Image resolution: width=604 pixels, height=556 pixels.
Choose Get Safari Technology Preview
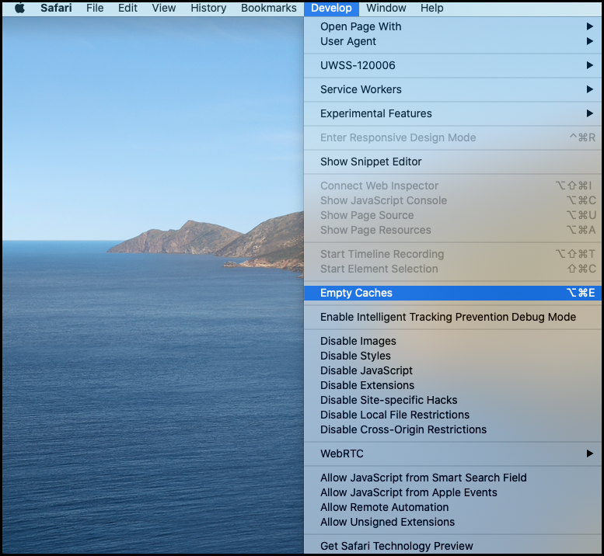[454, 546]
